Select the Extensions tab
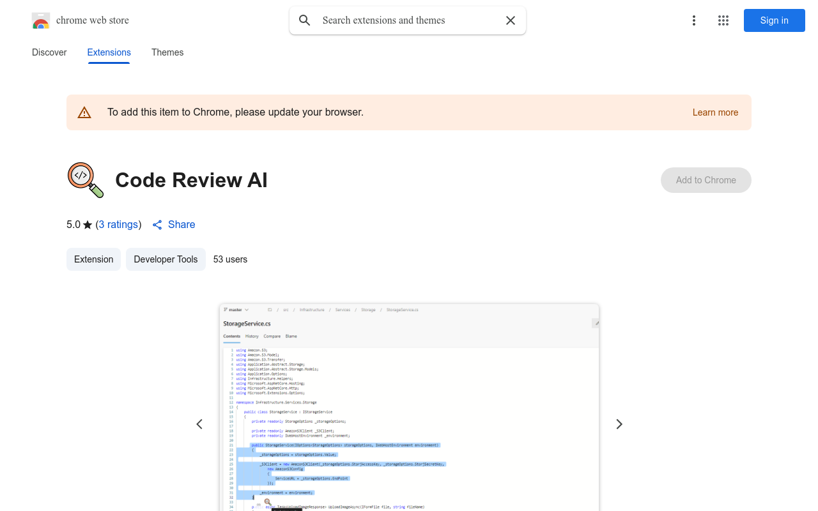The height and width of the screenshot is (511, 818). point(109,52)
